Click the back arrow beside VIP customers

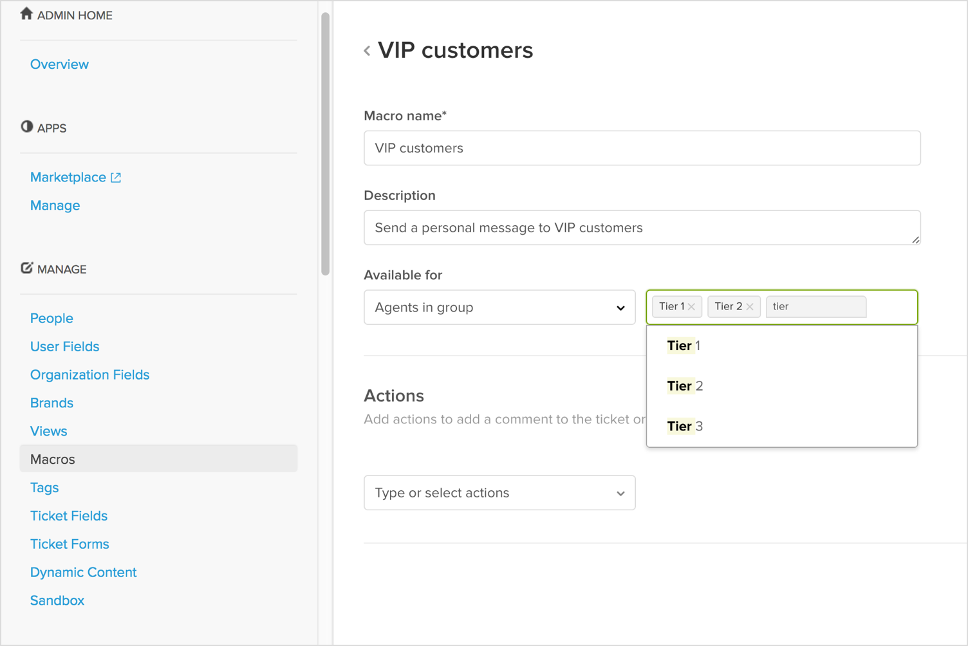367,51
